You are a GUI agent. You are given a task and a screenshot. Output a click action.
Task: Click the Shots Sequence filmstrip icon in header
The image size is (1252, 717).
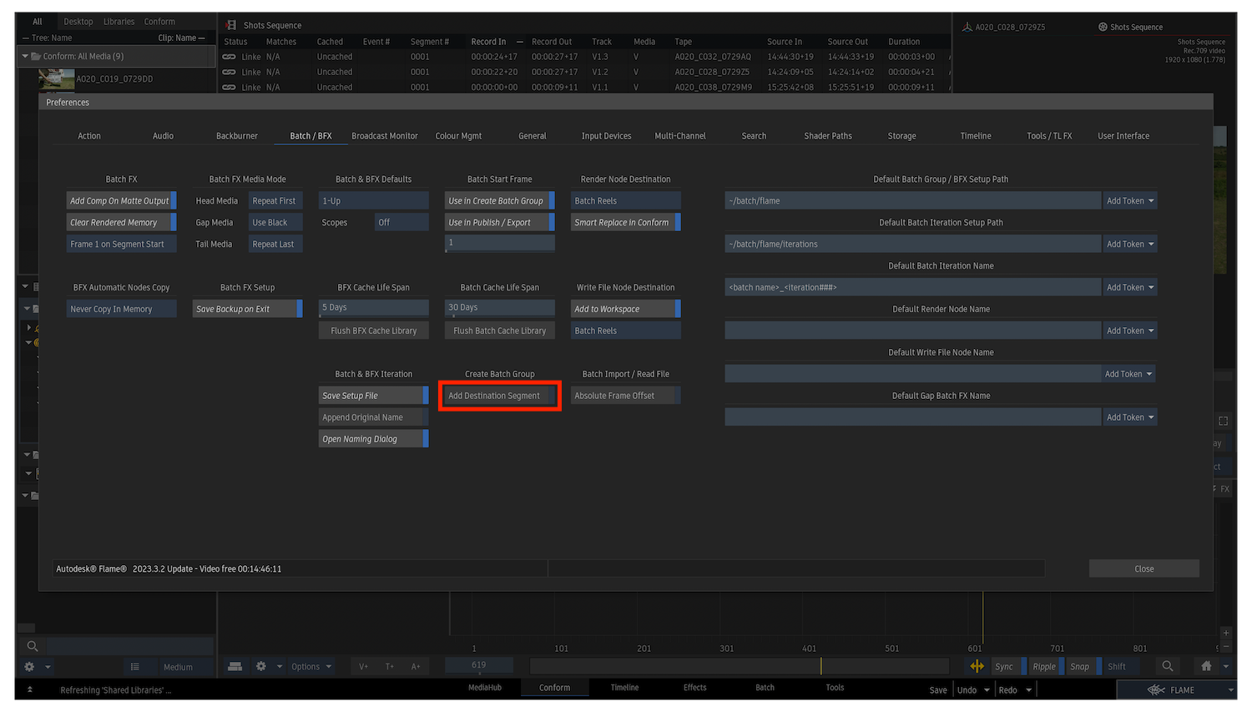pos(231,25)
